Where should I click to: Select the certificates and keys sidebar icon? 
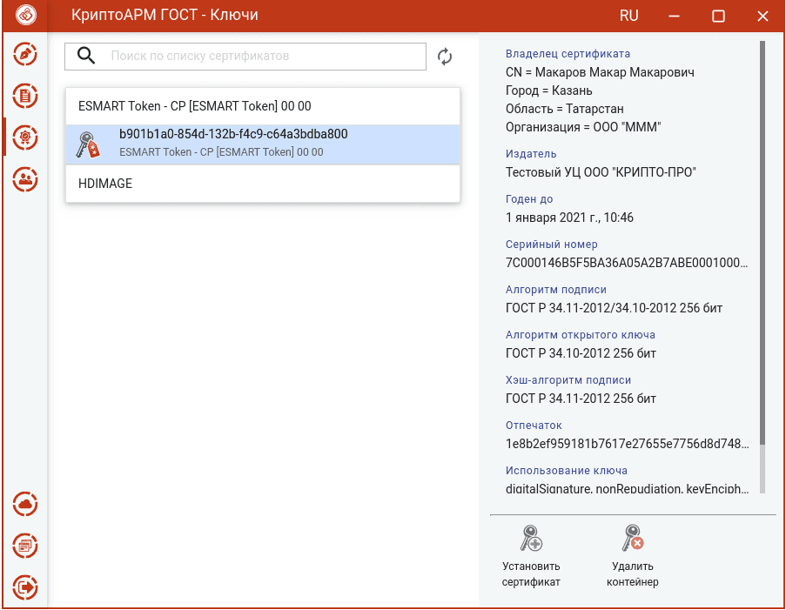(25, 137)
